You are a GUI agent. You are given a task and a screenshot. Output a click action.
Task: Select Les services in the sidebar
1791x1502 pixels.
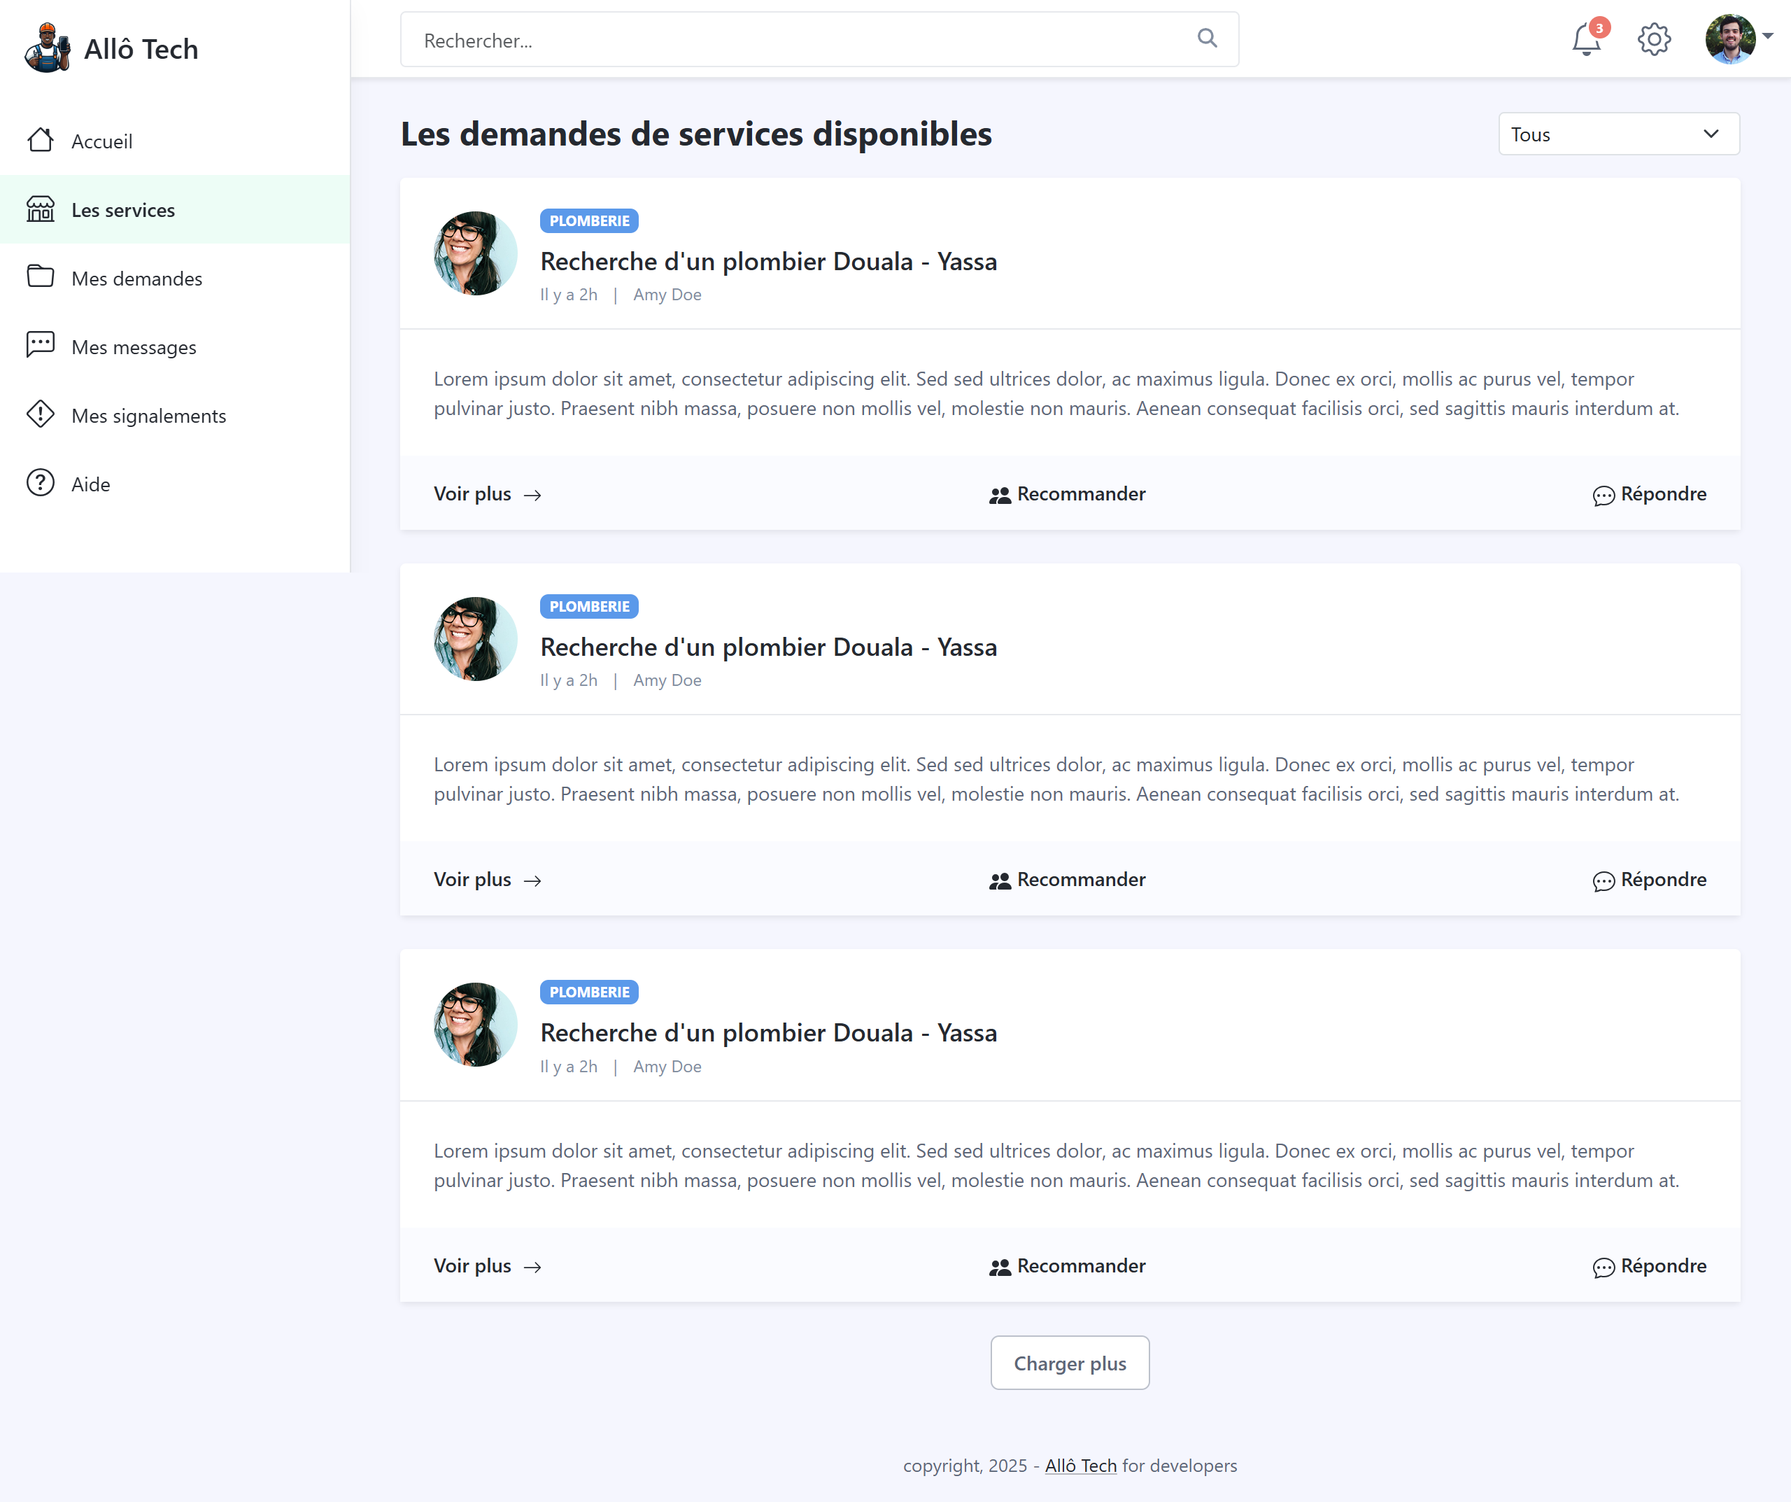click(175, 210)
